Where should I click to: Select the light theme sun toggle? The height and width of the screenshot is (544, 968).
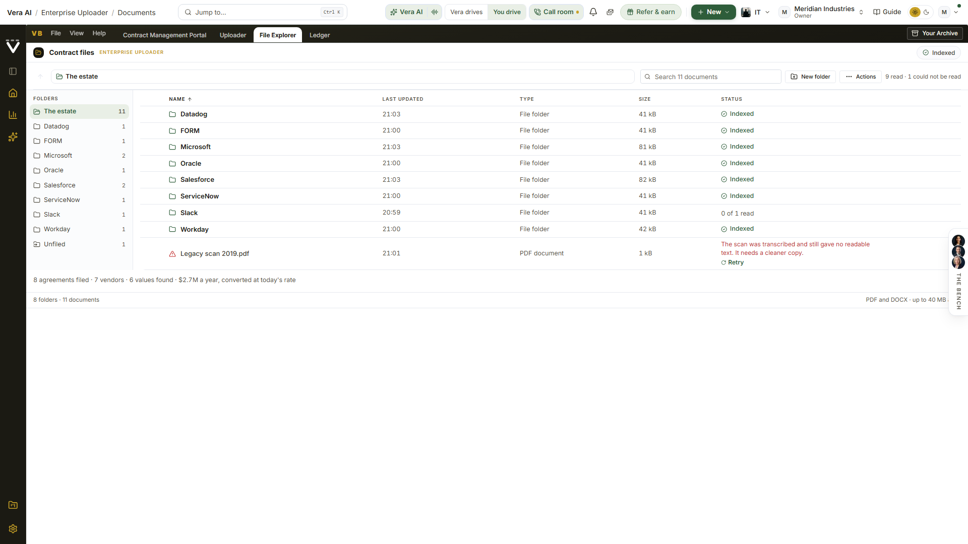[x=915, y=12]
